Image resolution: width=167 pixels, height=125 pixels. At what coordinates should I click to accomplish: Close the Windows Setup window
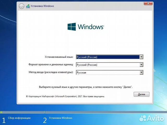(x=148, y=3)
